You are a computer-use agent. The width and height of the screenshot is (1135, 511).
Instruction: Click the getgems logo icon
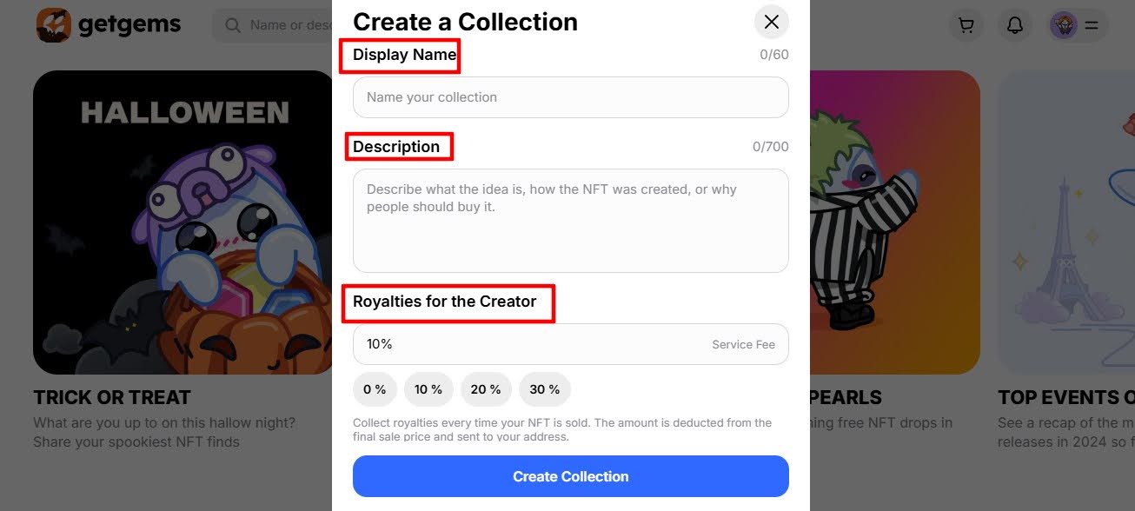point(53,24)
